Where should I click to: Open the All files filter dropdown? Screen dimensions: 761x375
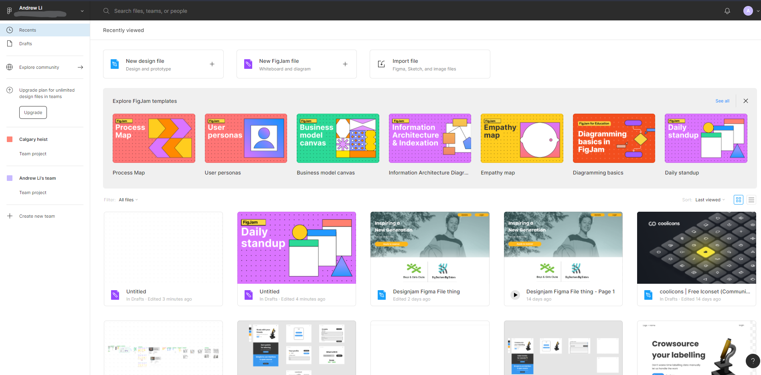click(x=128, y=200)
